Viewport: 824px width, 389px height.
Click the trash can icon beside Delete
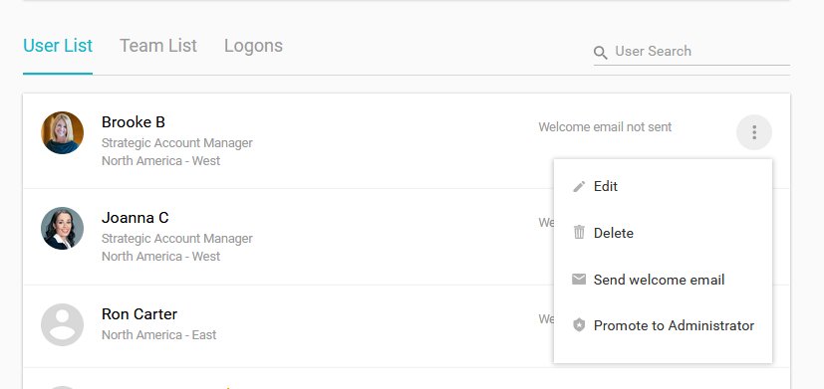point(579,232)
